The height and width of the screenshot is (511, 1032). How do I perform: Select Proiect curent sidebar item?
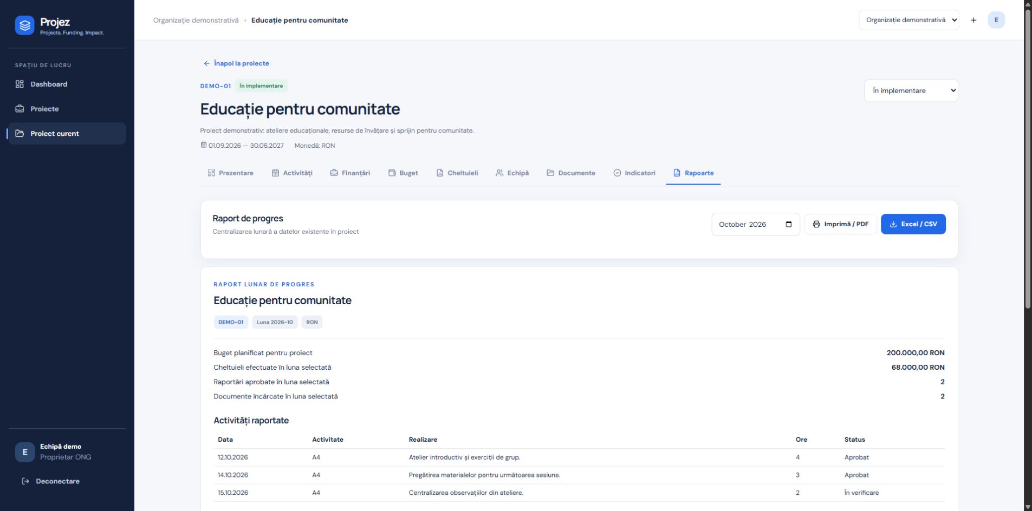[x=67, y=134]
